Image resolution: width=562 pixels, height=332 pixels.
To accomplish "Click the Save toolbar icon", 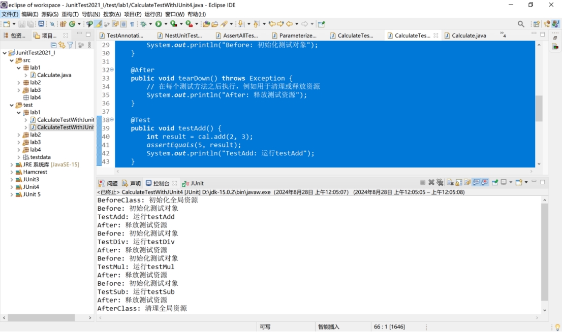I will coord(21,24).
